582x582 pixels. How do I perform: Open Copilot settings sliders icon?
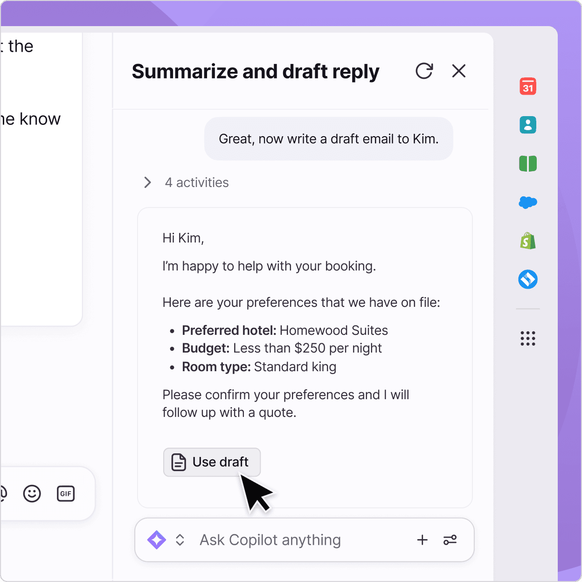[450, 540]
